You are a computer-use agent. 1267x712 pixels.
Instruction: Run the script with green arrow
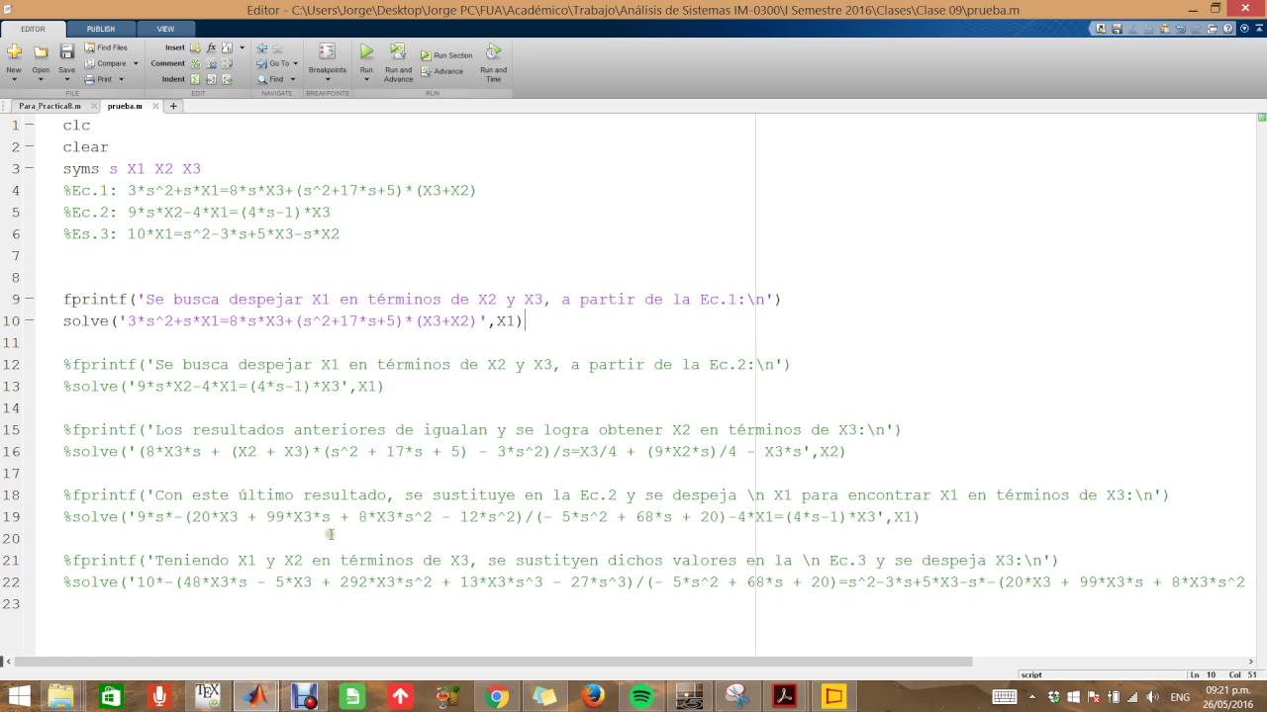366,51
